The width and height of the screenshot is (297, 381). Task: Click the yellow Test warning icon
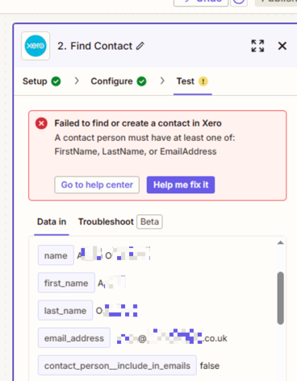(203, 81)
